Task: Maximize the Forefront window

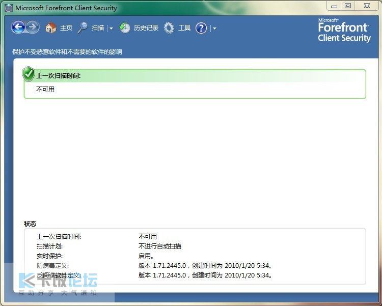Action: 348,6
